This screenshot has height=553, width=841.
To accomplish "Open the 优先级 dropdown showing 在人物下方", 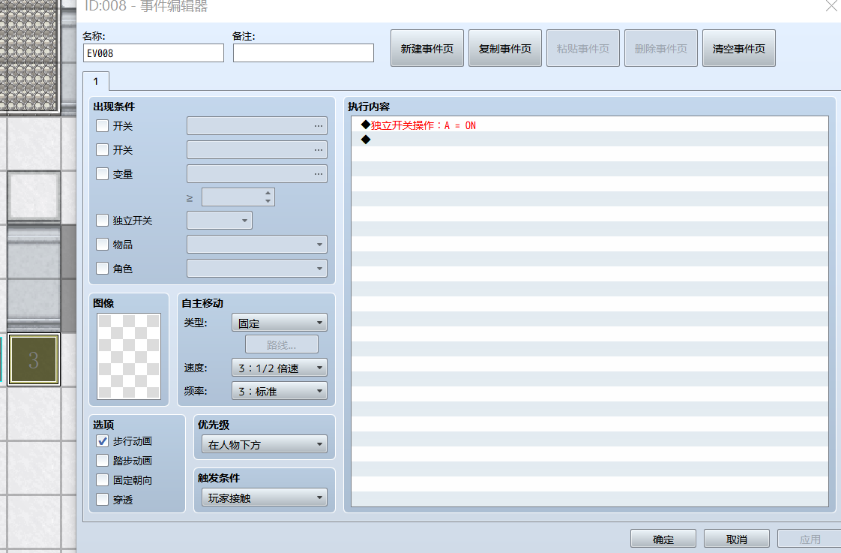I will point(265,444).
